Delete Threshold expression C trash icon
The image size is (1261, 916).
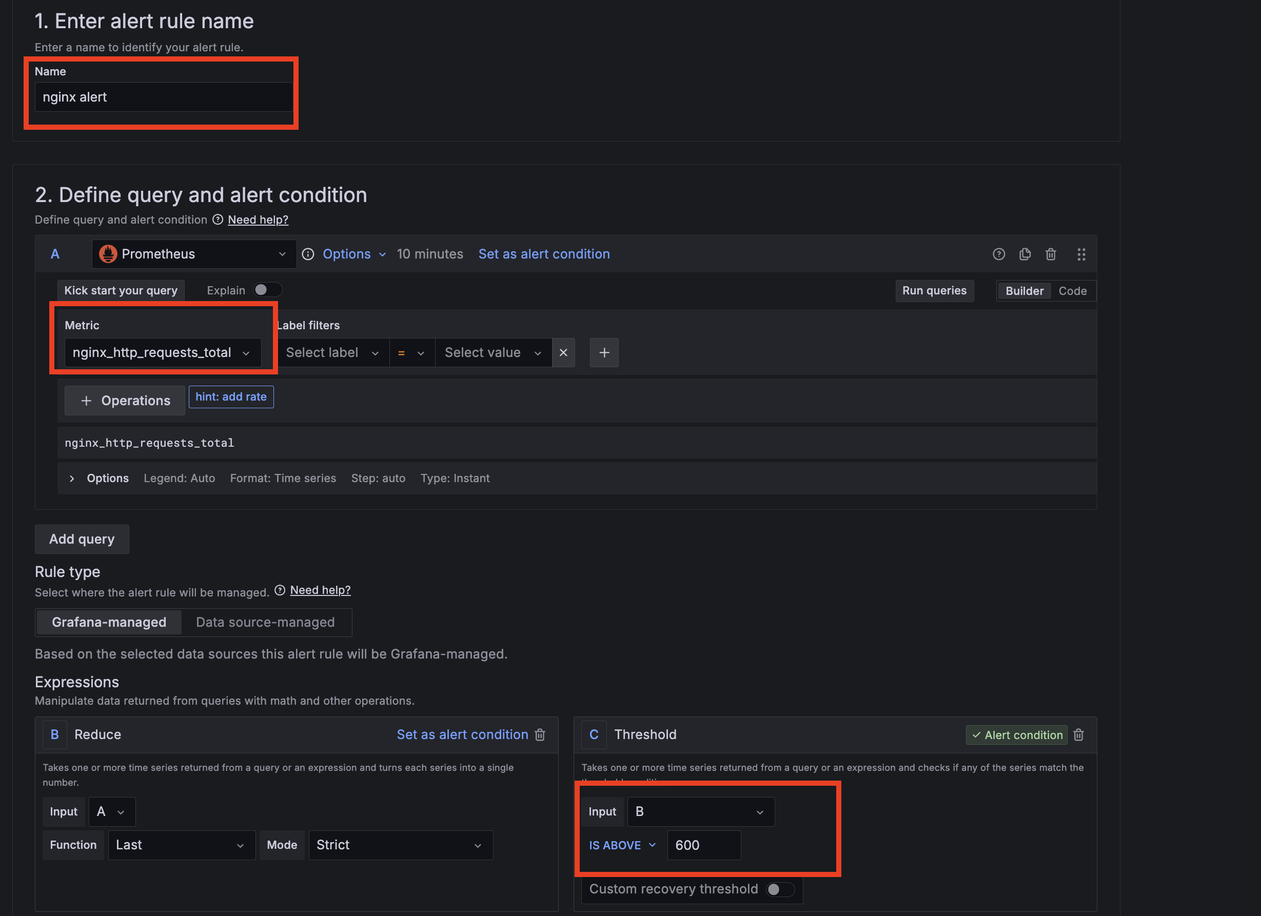(x=1079, y=735)
